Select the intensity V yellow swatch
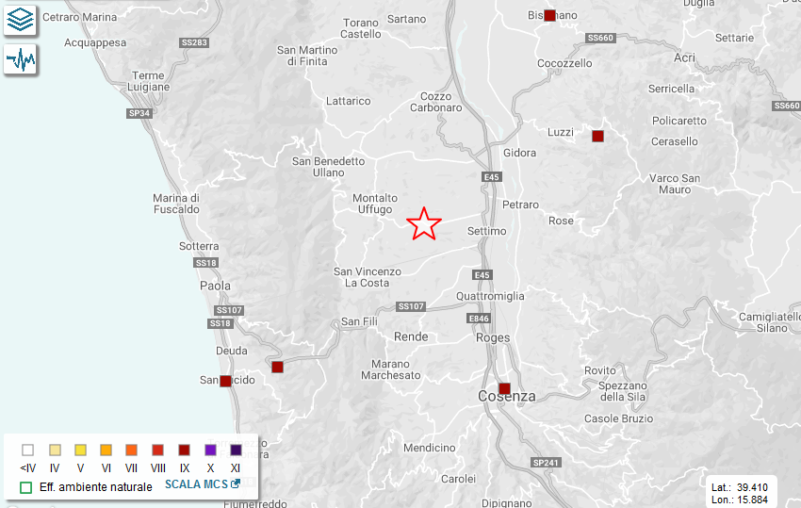The image size is (801, 508). pyautogui.click(x=80, y=450)
